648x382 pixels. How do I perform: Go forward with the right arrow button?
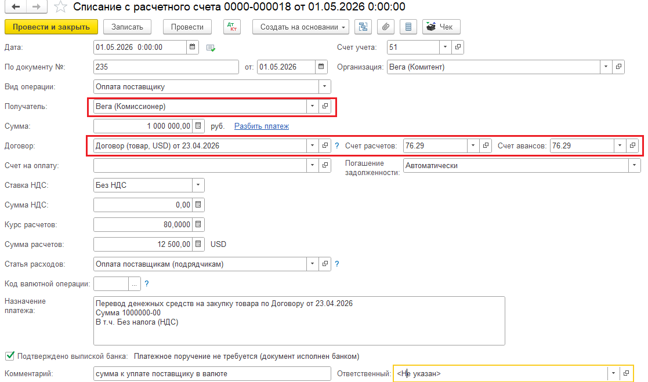37,6
